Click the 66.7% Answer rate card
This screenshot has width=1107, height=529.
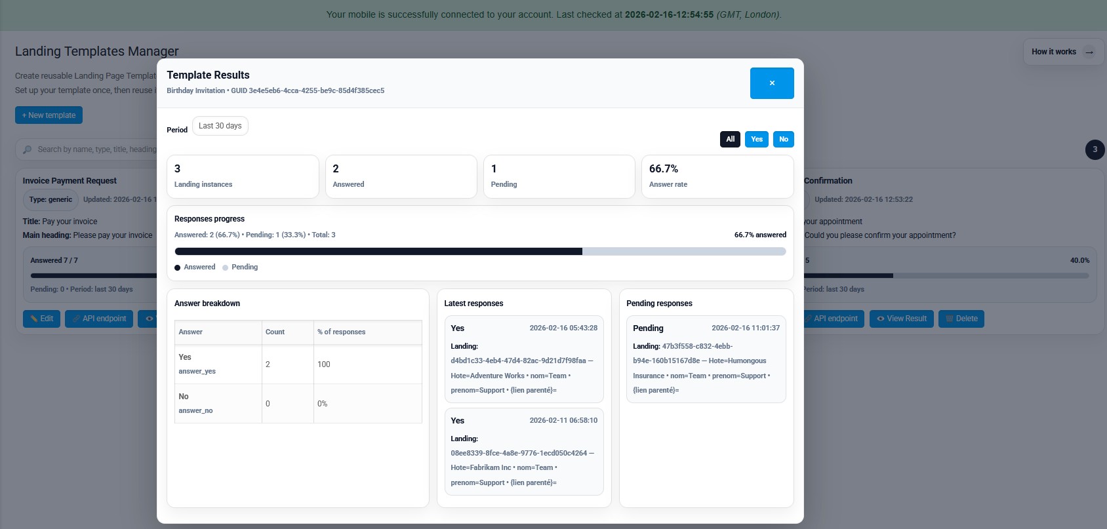click(x=717, y=176)
